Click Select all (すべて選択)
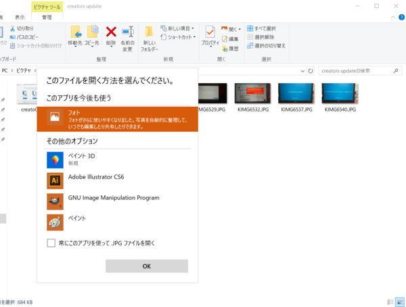 [x=261, y=28]
